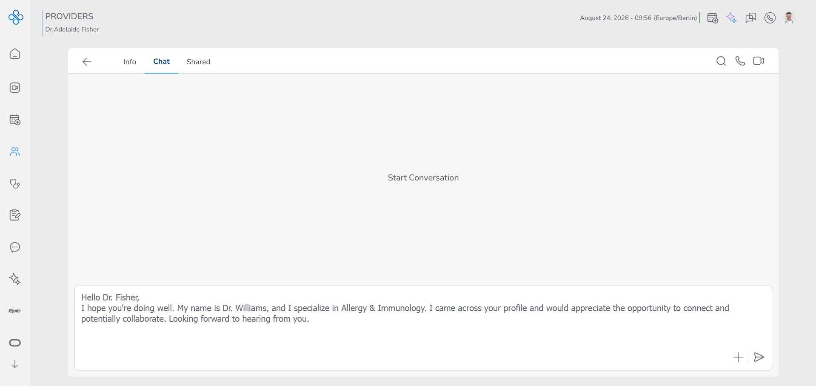Open the user profile avatar menu
This screenshot has width=816, height=386.
789,18
